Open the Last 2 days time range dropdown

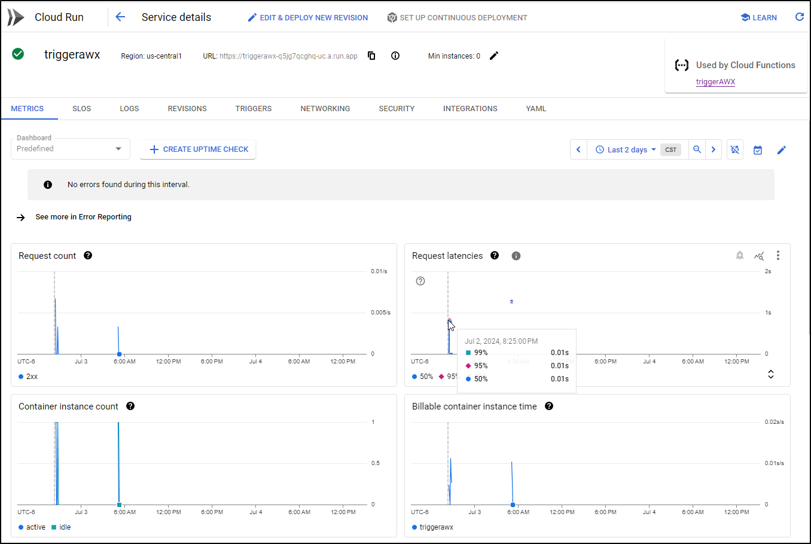click(x=626, y=149)
